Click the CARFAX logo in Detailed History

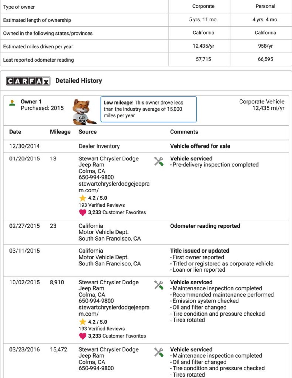[28, 81]
